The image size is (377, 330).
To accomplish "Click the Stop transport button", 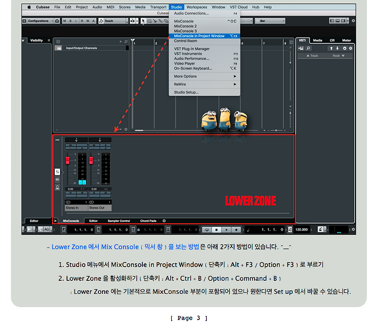I will pos(216,230).
